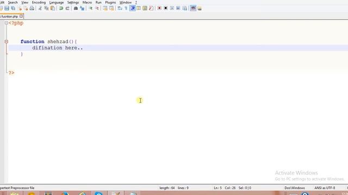Click 'Ln : 5' status bar entry
348x195 pixels.
217,188
